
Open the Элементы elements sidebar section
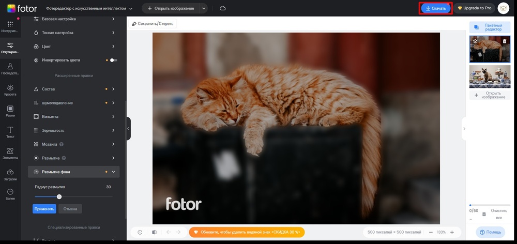pos(10,154)
